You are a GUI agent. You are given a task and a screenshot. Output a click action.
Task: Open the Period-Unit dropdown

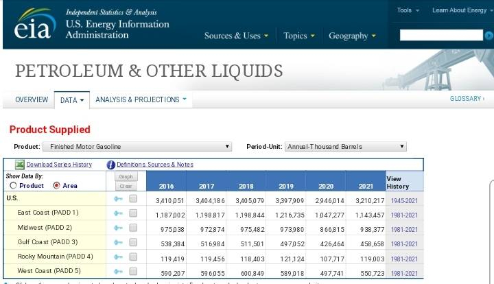pos(346,147)
